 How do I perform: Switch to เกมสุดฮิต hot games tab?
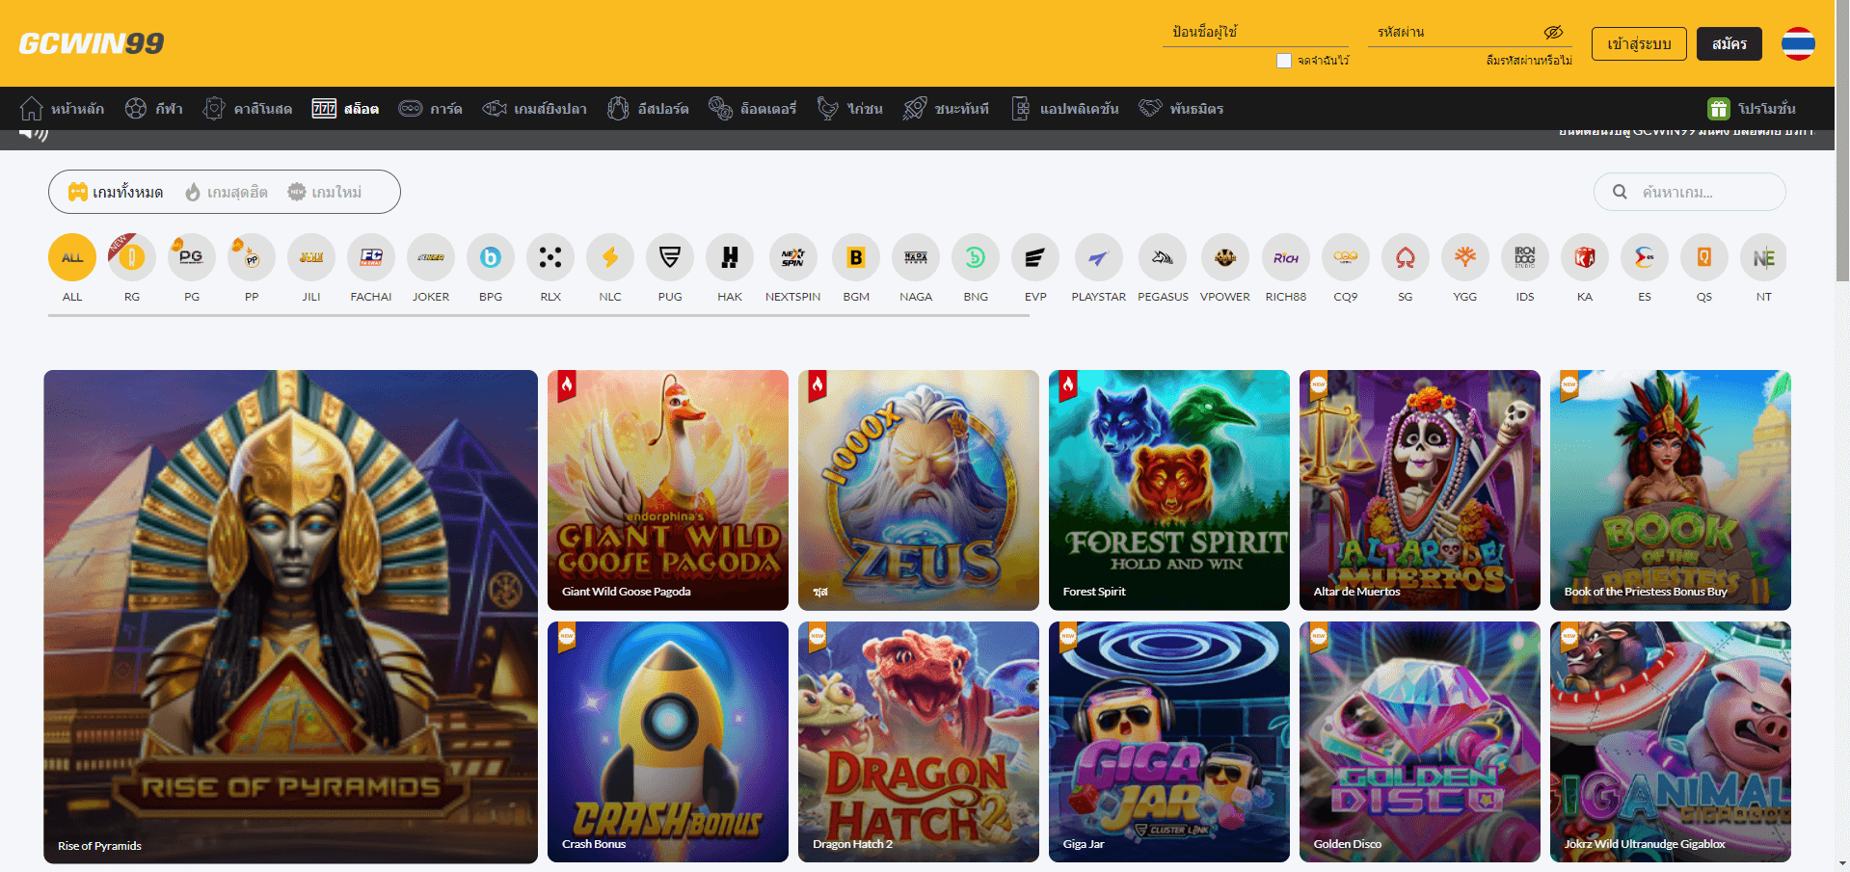pos(227,193)
